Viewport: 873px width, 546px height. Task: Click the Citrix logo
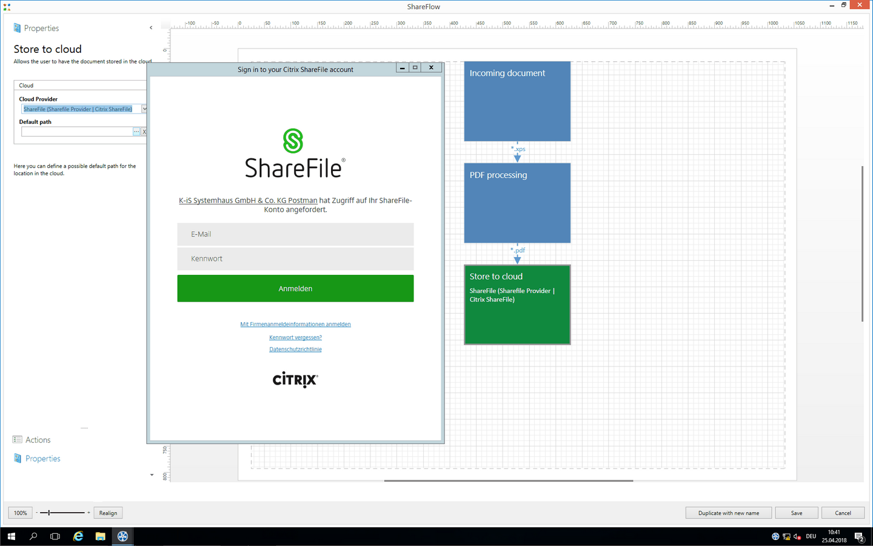(295, 380)
